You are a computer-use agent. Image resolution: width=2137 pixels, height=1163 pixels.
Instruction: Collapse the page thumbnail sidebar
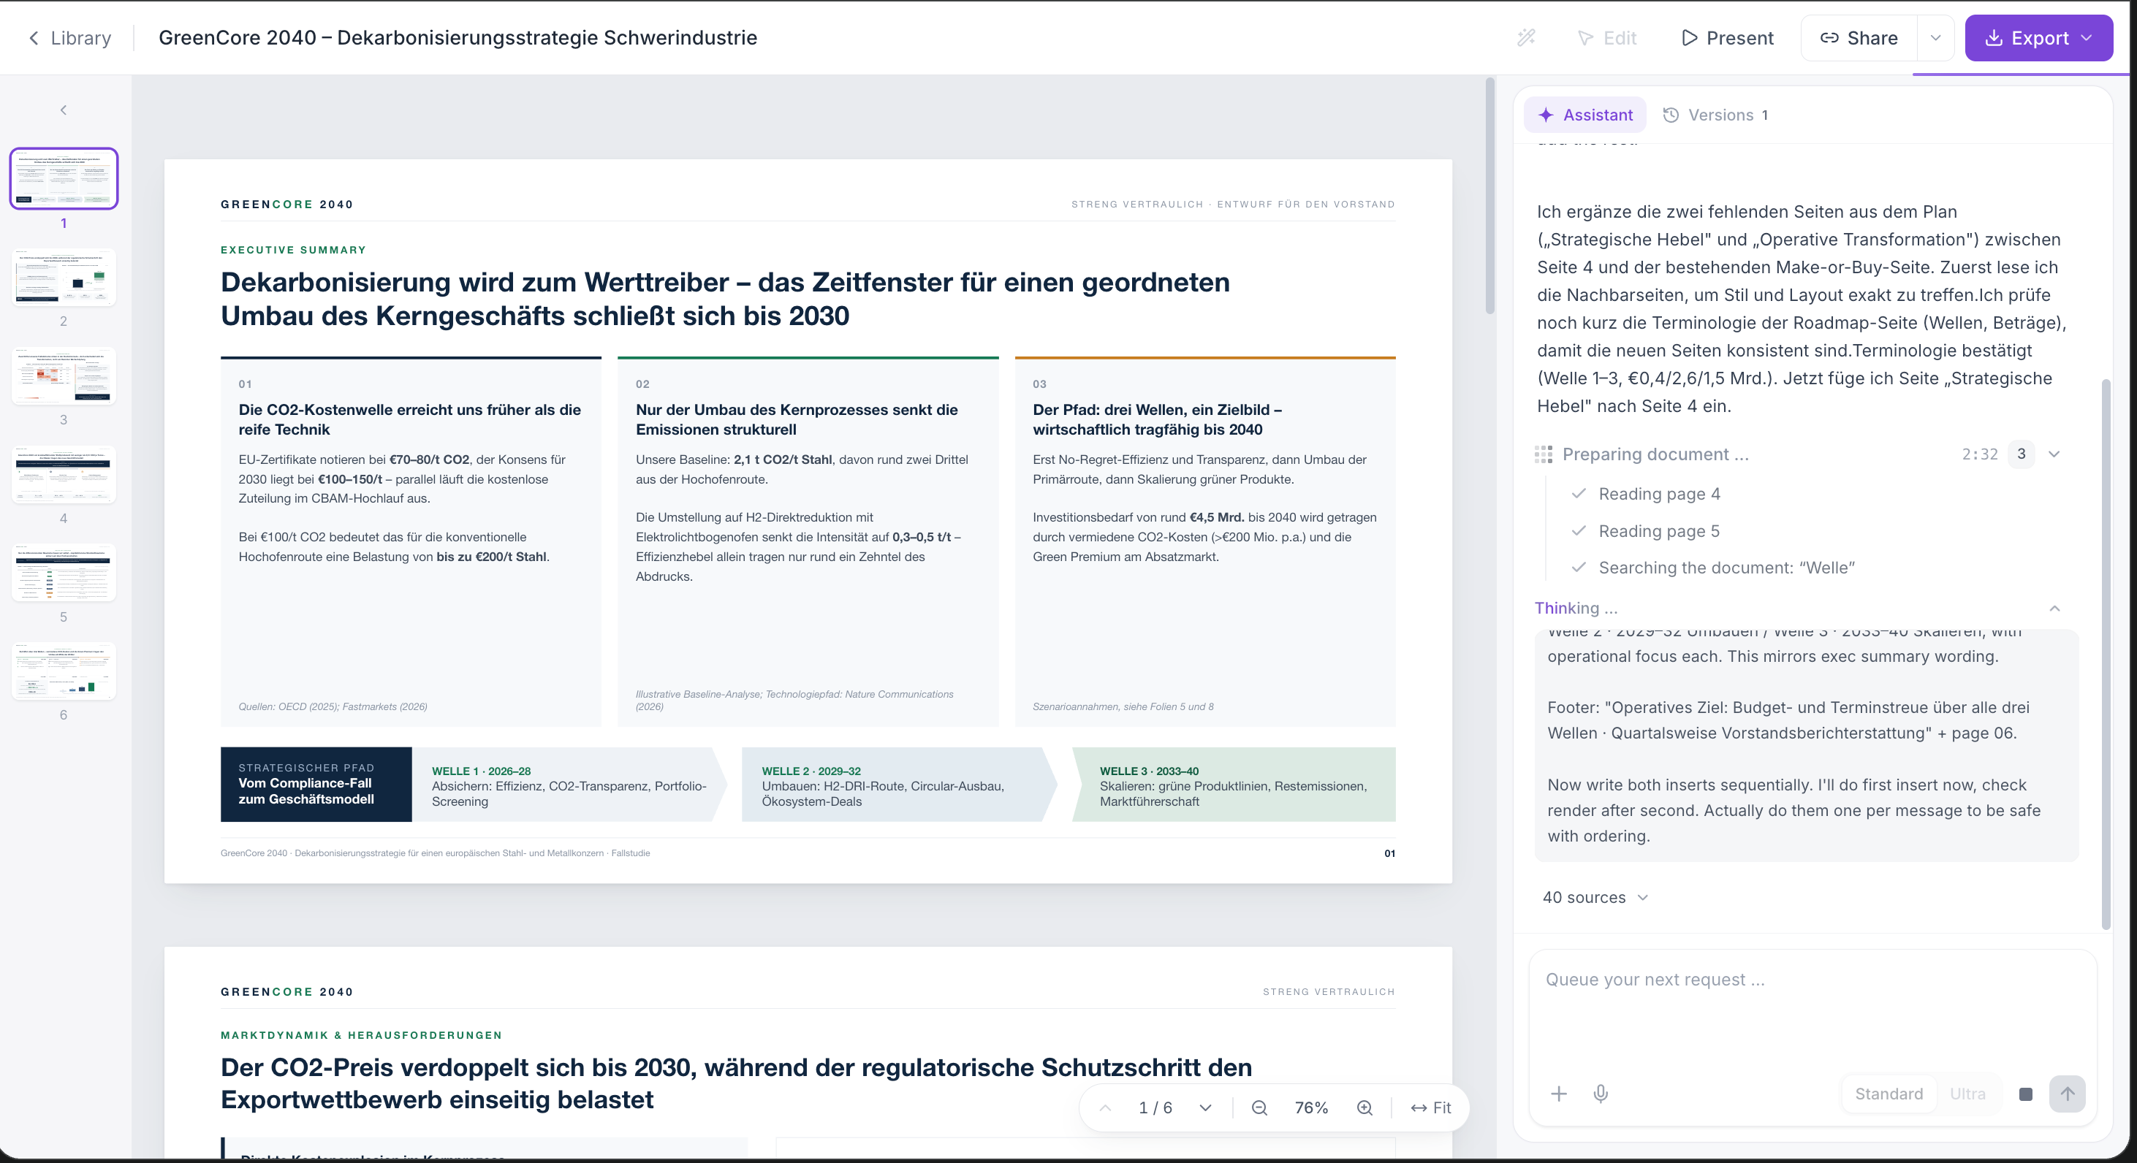(64, 110)
